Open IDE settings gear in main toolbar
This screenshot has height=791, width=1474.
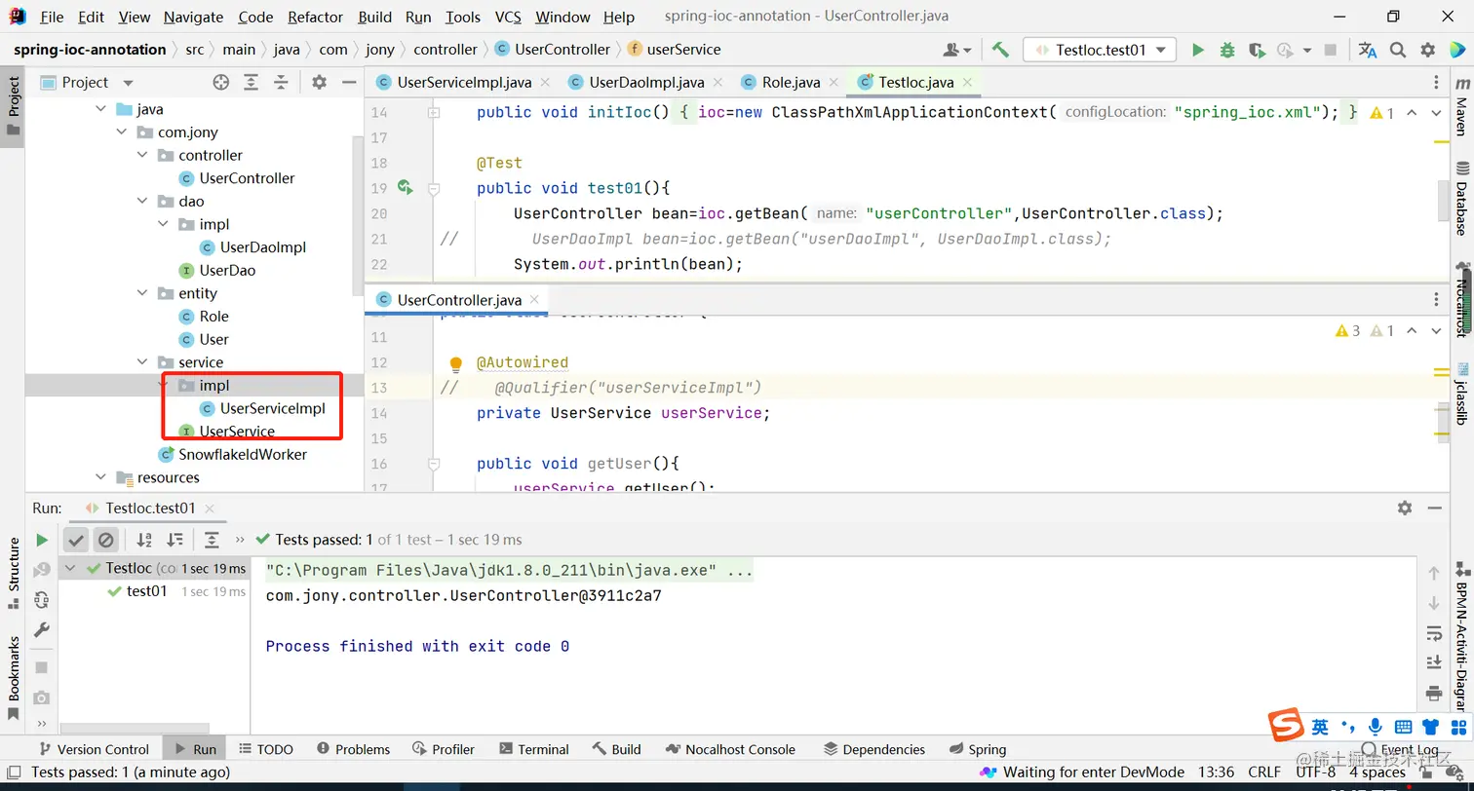(1428, 50)
